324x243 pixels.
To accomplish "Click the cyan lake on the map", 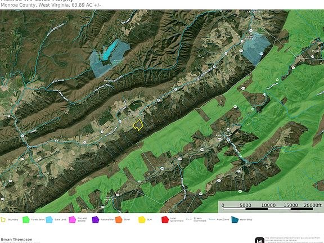I will tap(110, 51).
